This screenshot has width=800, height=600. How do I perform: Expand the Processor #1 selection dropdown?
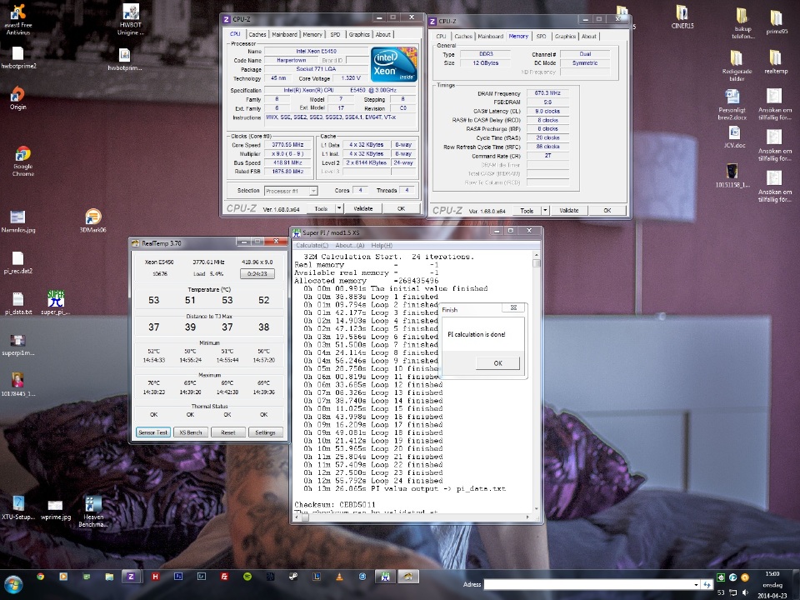313,191
